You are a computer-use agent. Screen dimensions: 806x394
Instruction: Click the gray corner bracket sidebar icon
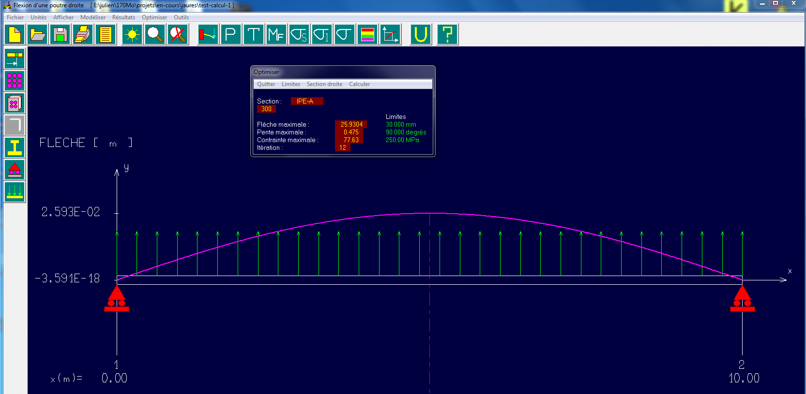pyautogui.click(x=15, y=126)
